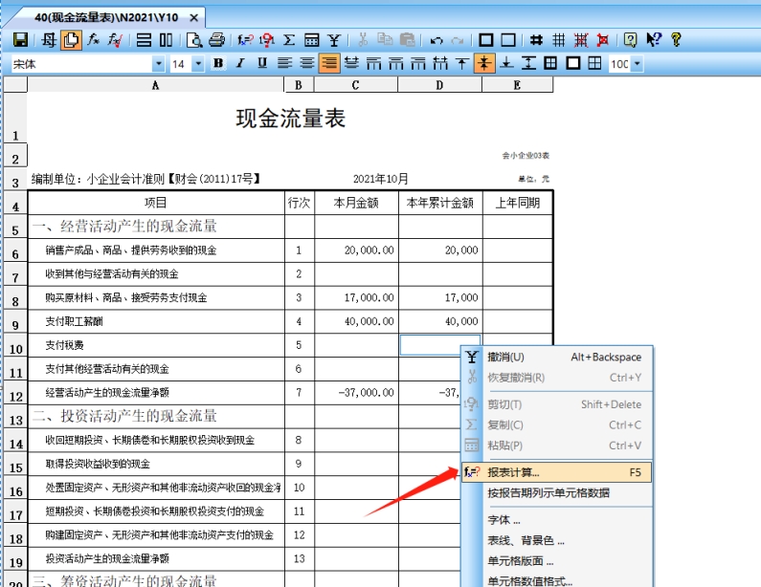Expand the 宋体 font name dropdown
The height and width of the screenshot is (587, 761).
point(159,64)
